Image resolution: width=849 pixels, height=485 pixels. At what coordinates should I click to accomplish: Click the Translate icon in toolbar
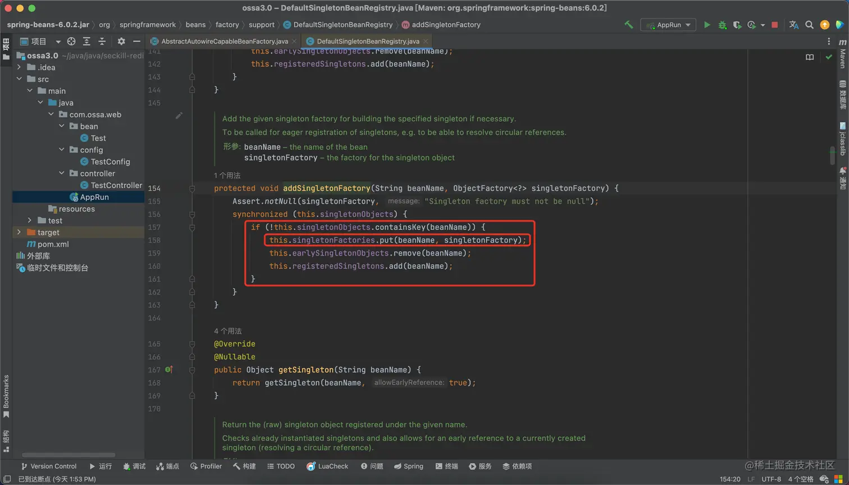click(794, 25)
